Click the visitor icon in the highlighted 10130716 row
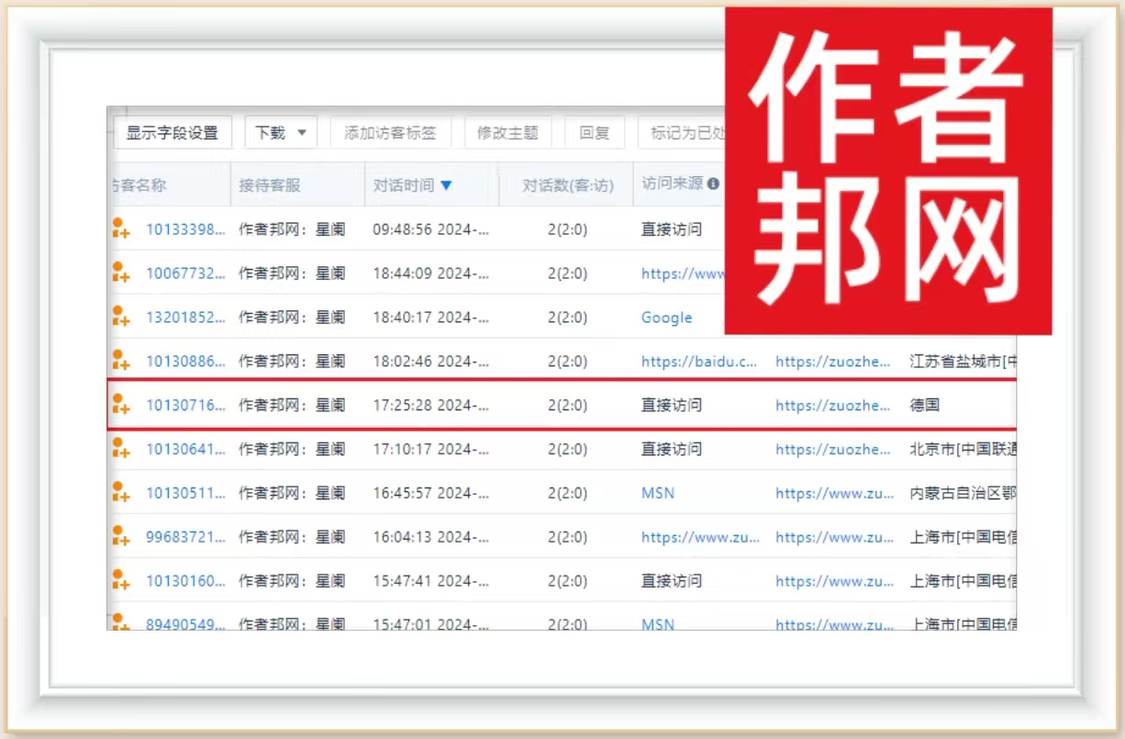1125x739 pixels. 120,405
